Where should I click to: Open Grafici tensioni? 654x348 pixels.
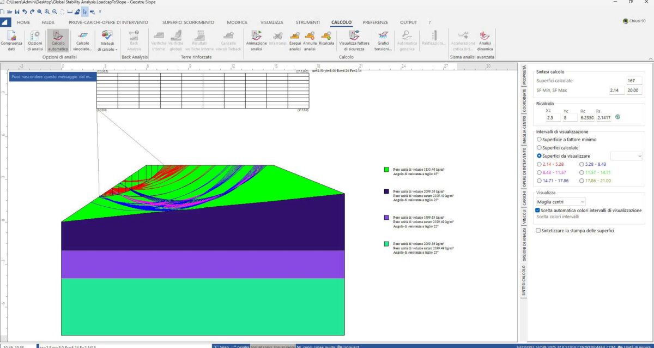(383, 41)
